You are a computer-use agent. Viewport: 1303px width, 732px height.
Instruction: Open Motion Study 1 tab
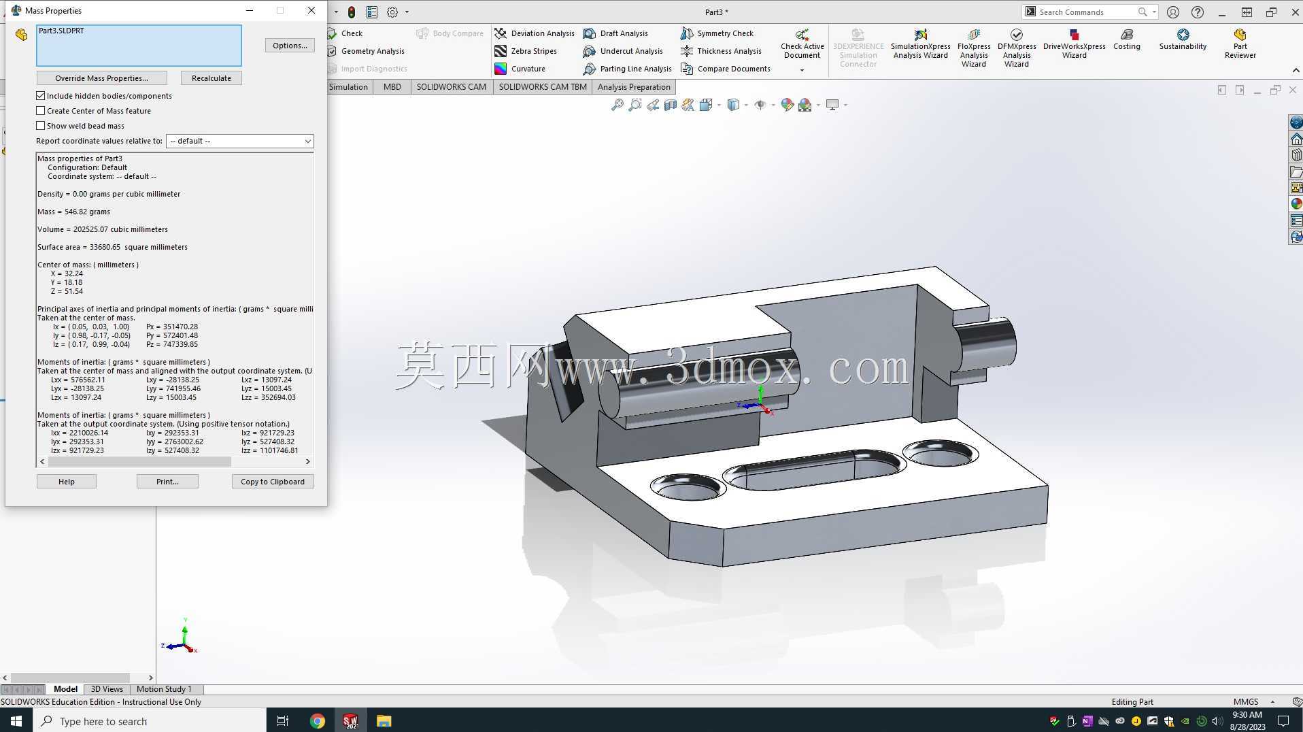point(164,689)
